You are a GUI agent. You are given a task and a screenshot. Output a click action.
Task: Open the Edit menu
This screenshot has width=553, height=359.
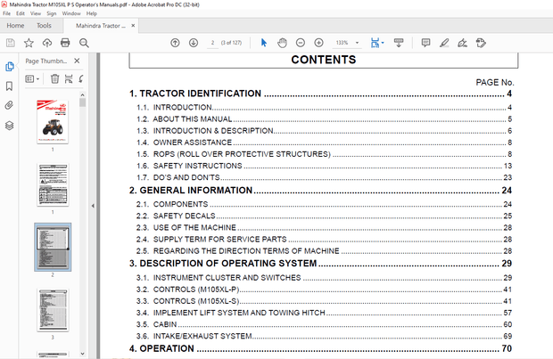pyautogui.click(x=21, y=13)
